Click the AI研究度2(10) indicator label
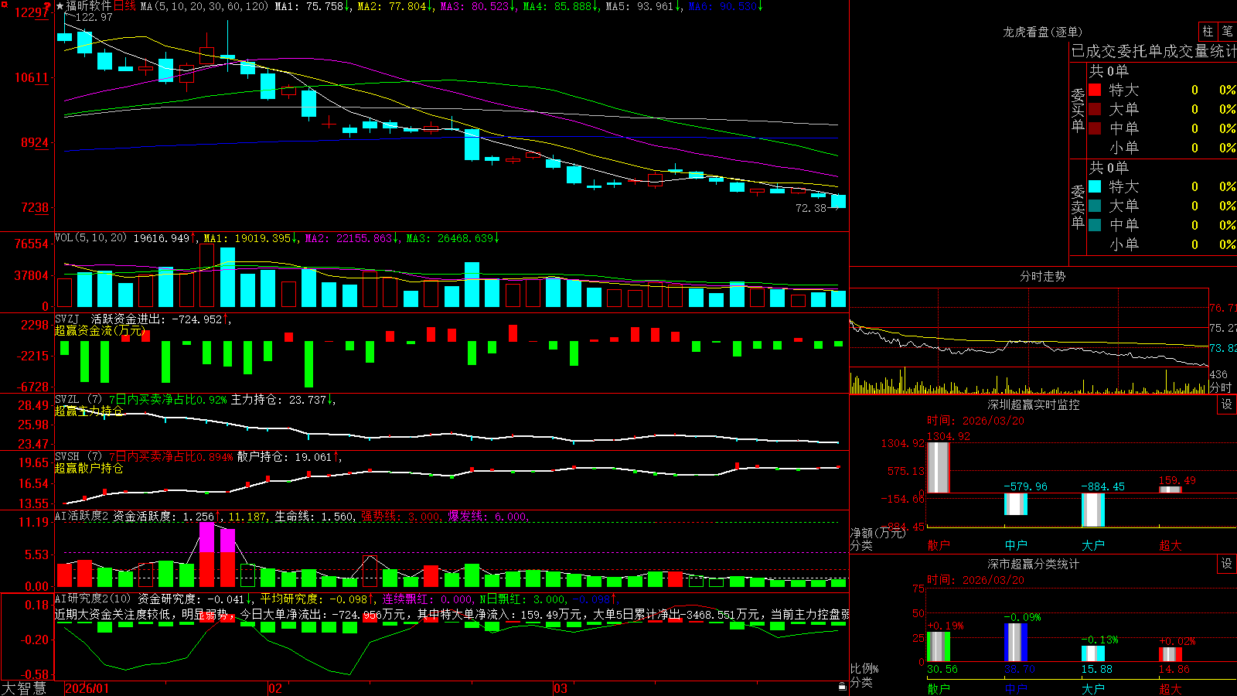 [x=93, y=599]
